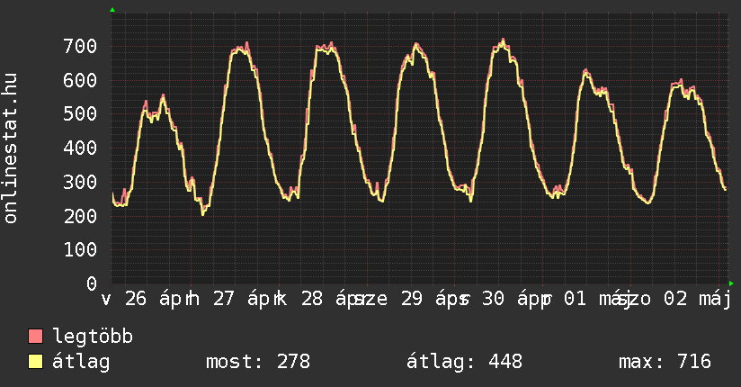The width and height of the screenshot is (741, 387).
Task: Click the green arrow atop the y-axis
Action: [112, 10]
